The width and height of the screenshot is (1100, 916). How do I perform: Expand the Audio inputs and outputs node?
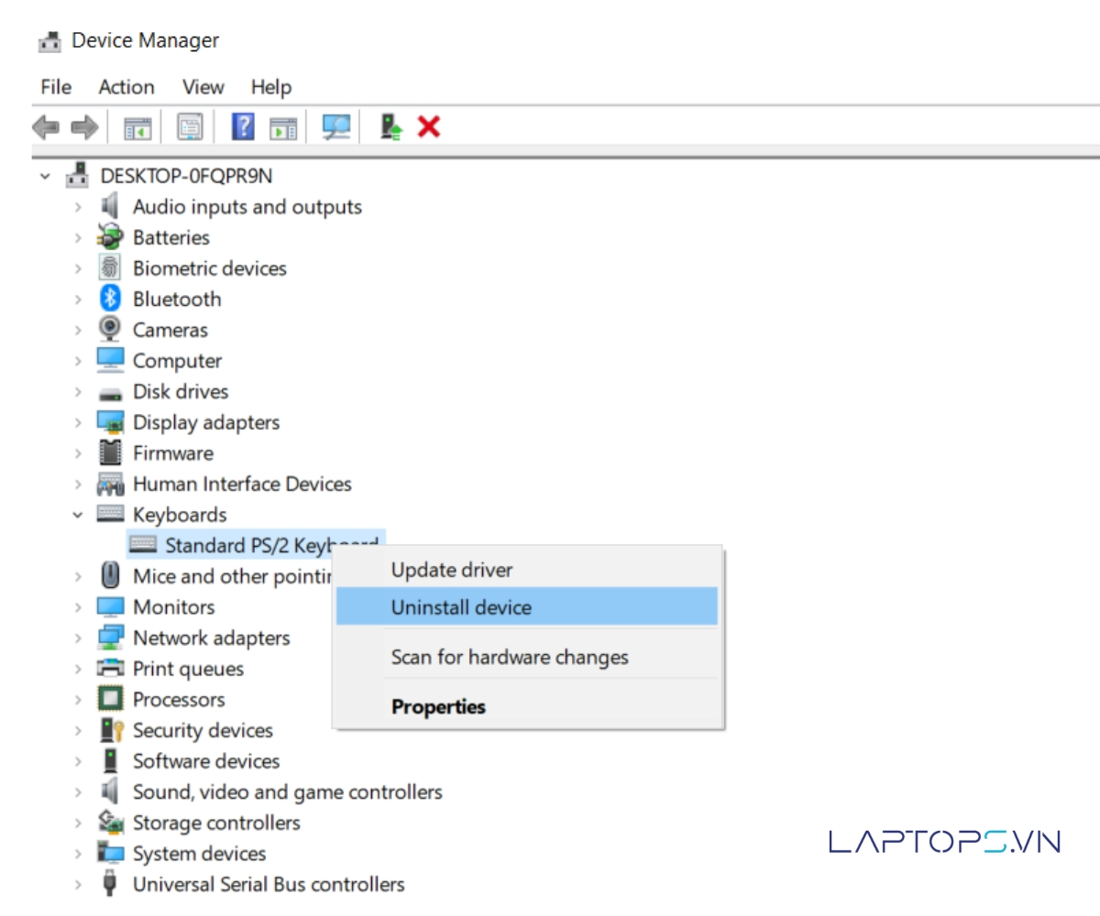(78, 207)
